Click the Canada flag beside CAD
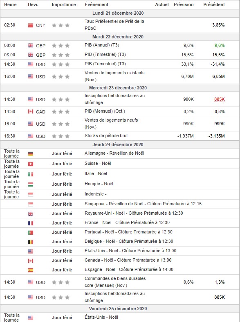This screenshot has width=240, height=322. [x=31, y=111]
